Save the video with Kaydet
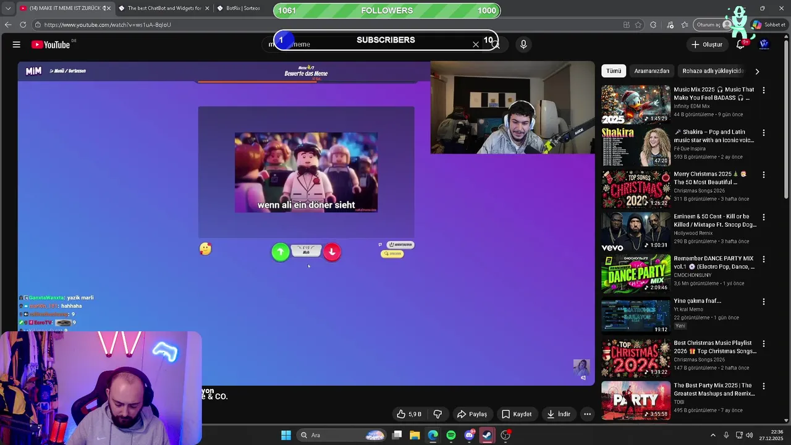The width and height of the screenshot is (791, 445). pos(517,414)
